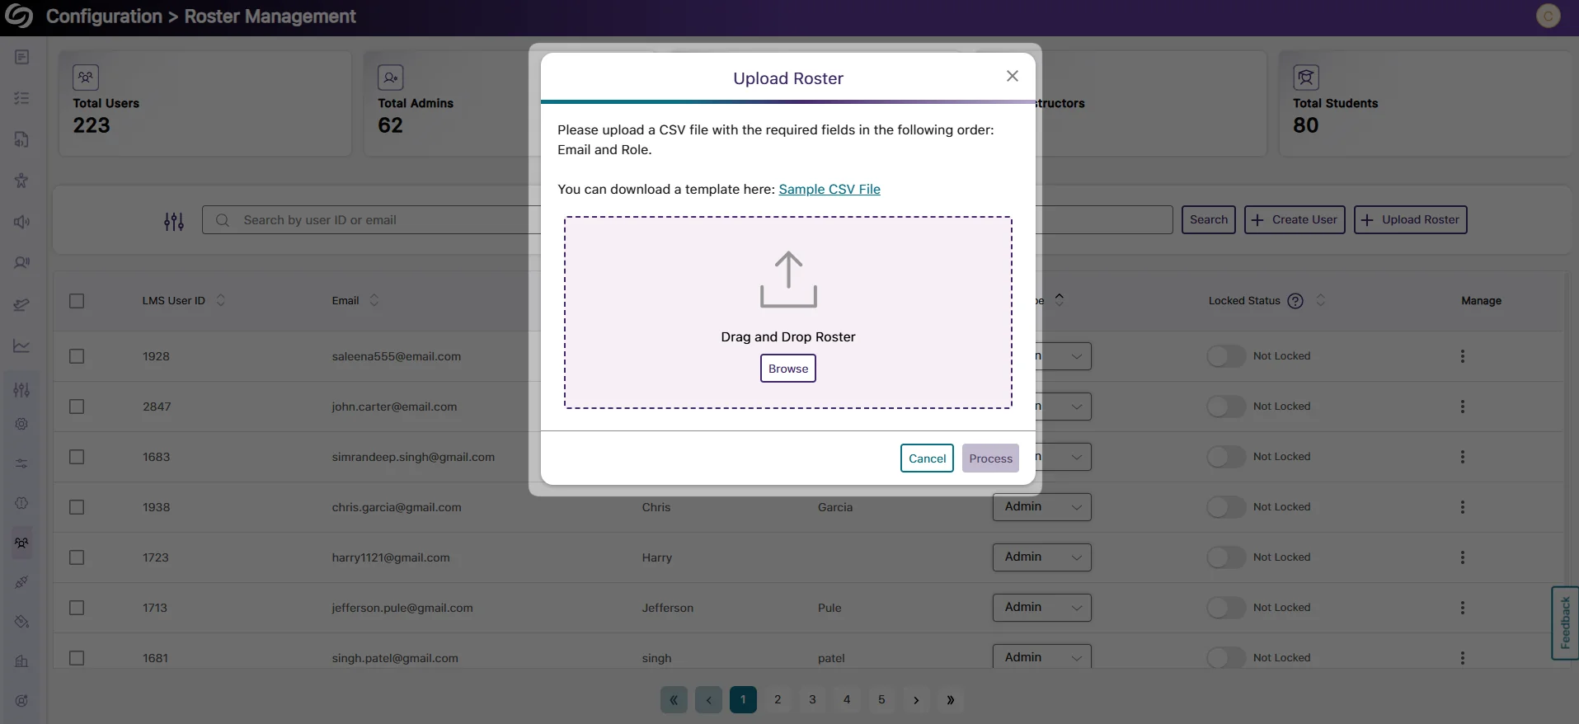This screenshot has height=724, width=1579.
Task: Jump to the last page of results
Action: pyautogui.click(x=950, y=700)
